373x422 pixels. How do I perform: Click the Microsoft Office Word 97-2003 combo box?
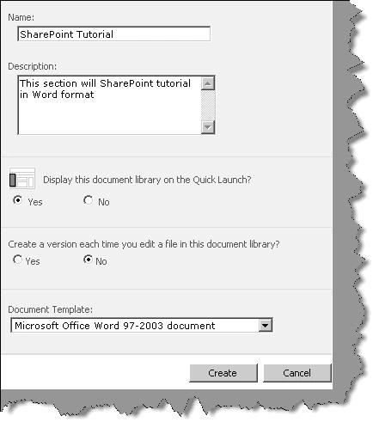tap(142, 326)
